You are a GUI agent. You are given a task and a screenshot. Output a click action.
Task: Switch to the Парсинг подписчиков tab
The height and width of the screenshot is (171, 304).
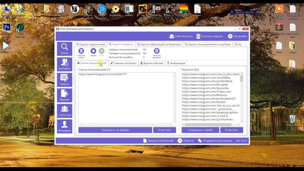coord(91,44)
